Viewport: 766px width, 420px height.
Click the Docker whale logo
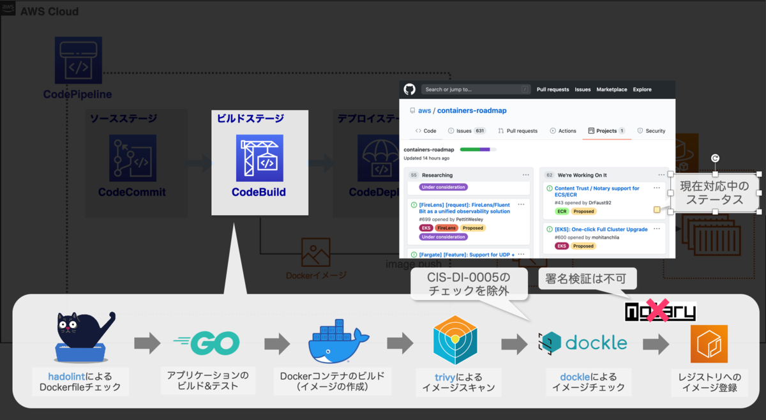click(338, 342)
